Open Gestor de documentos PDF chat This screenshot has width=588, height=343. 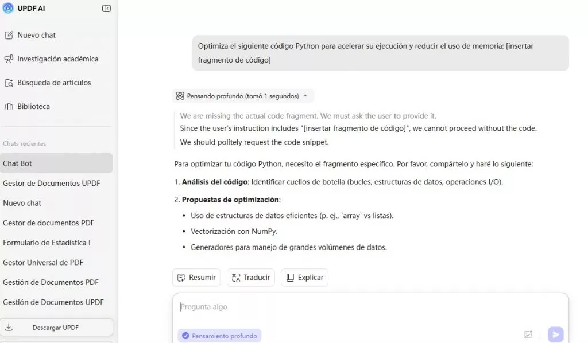click(x=49, y=223)
